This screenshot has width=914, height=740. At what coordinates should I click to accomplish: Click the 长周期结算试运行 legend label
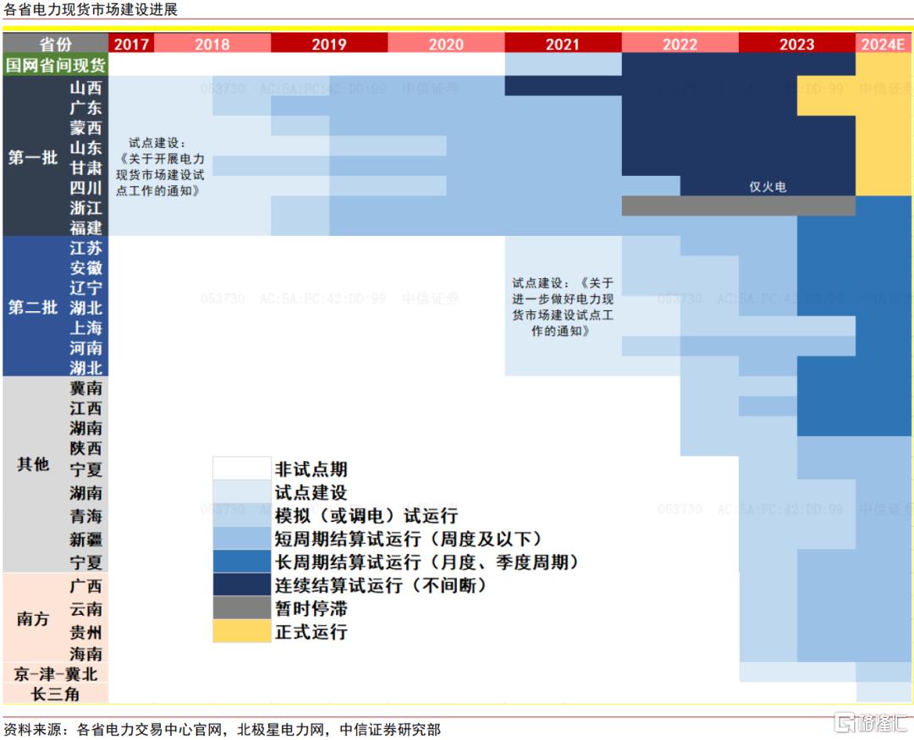427,562
